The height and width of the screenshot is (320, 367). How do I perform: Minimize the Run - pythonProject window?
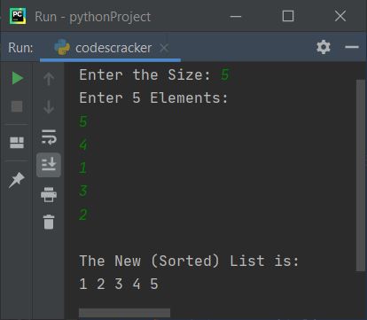pos(236,16)
